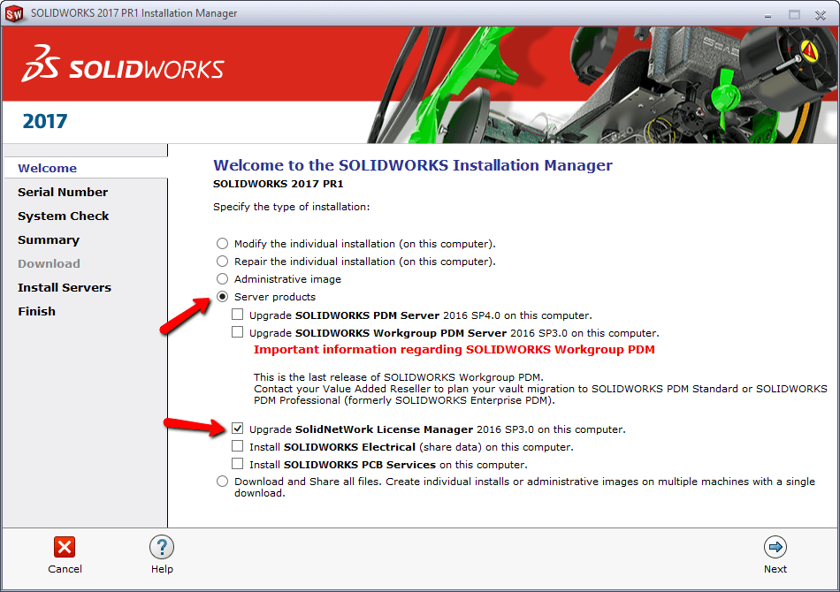Click the Next arrow icon
The height and width of the screenshot is (592, 840).
775,548
